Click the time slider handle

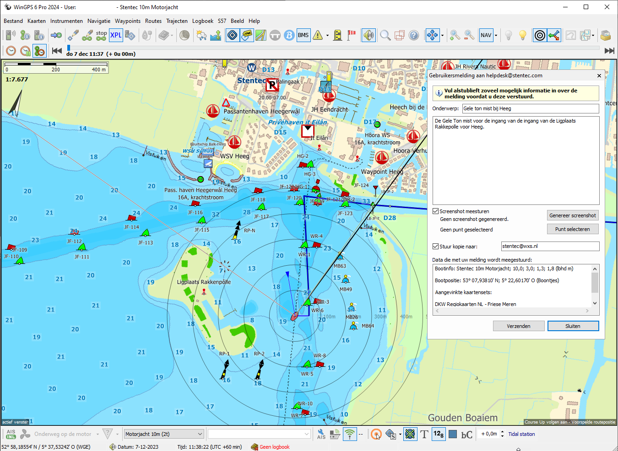[69, 48]
